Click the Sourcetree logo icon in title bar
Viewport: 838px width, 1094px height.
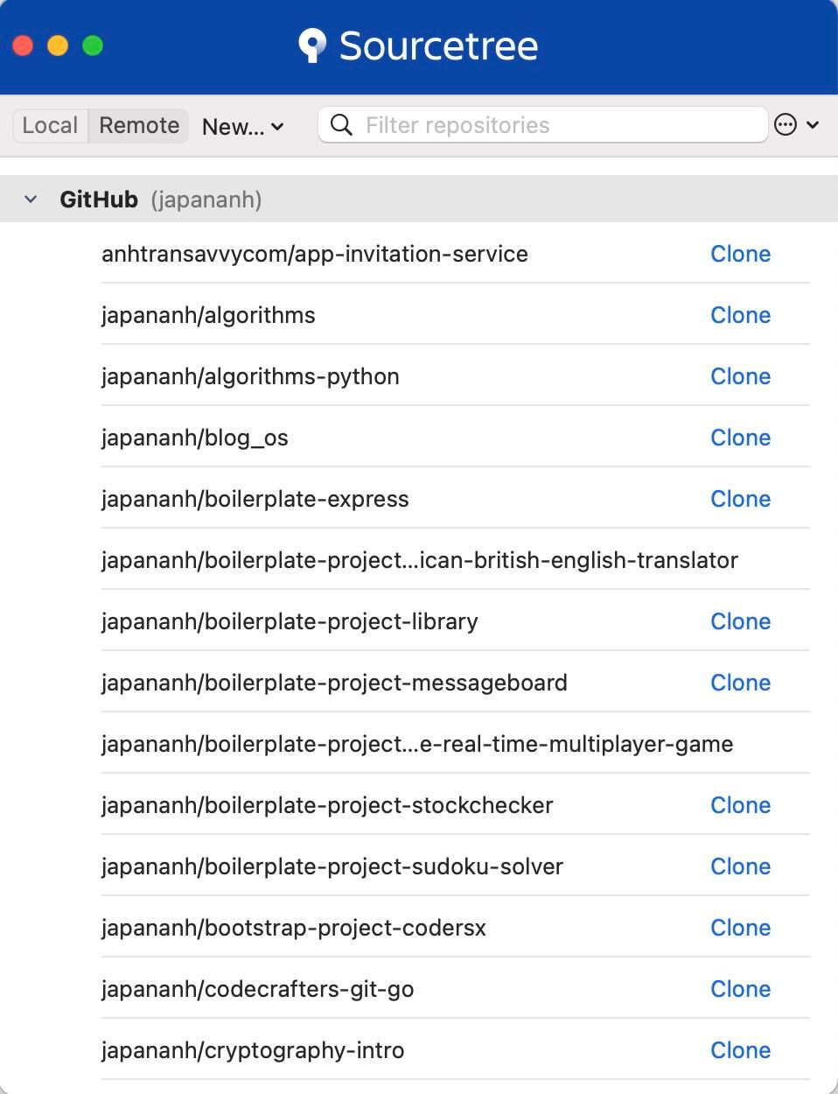pos(311,46)
